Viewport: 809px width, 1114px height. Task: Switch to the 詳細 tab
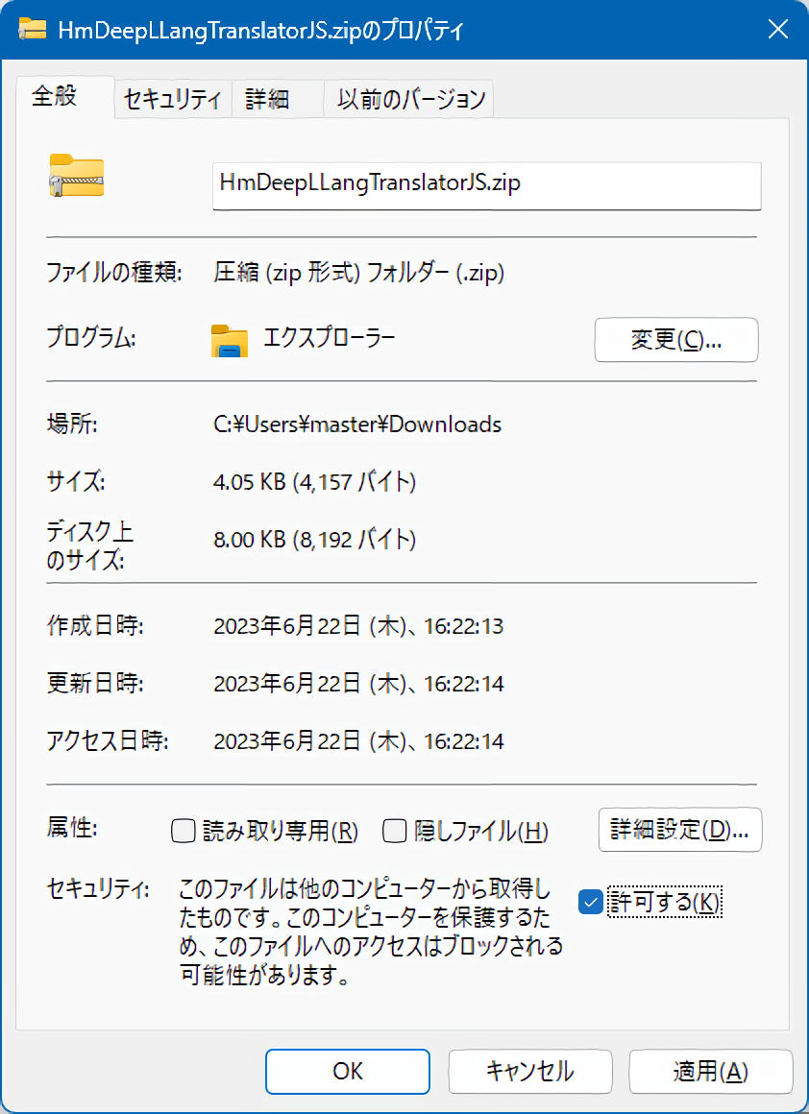coord(267,99)
